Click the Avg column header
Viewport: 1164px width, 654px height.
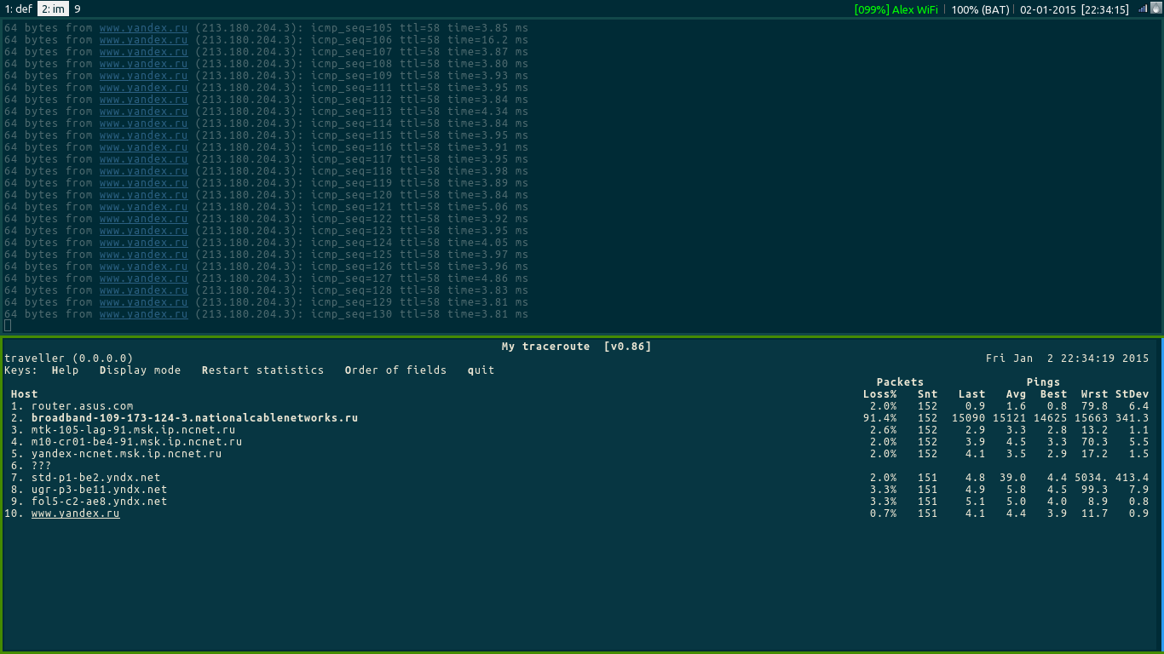point(1016,394)
